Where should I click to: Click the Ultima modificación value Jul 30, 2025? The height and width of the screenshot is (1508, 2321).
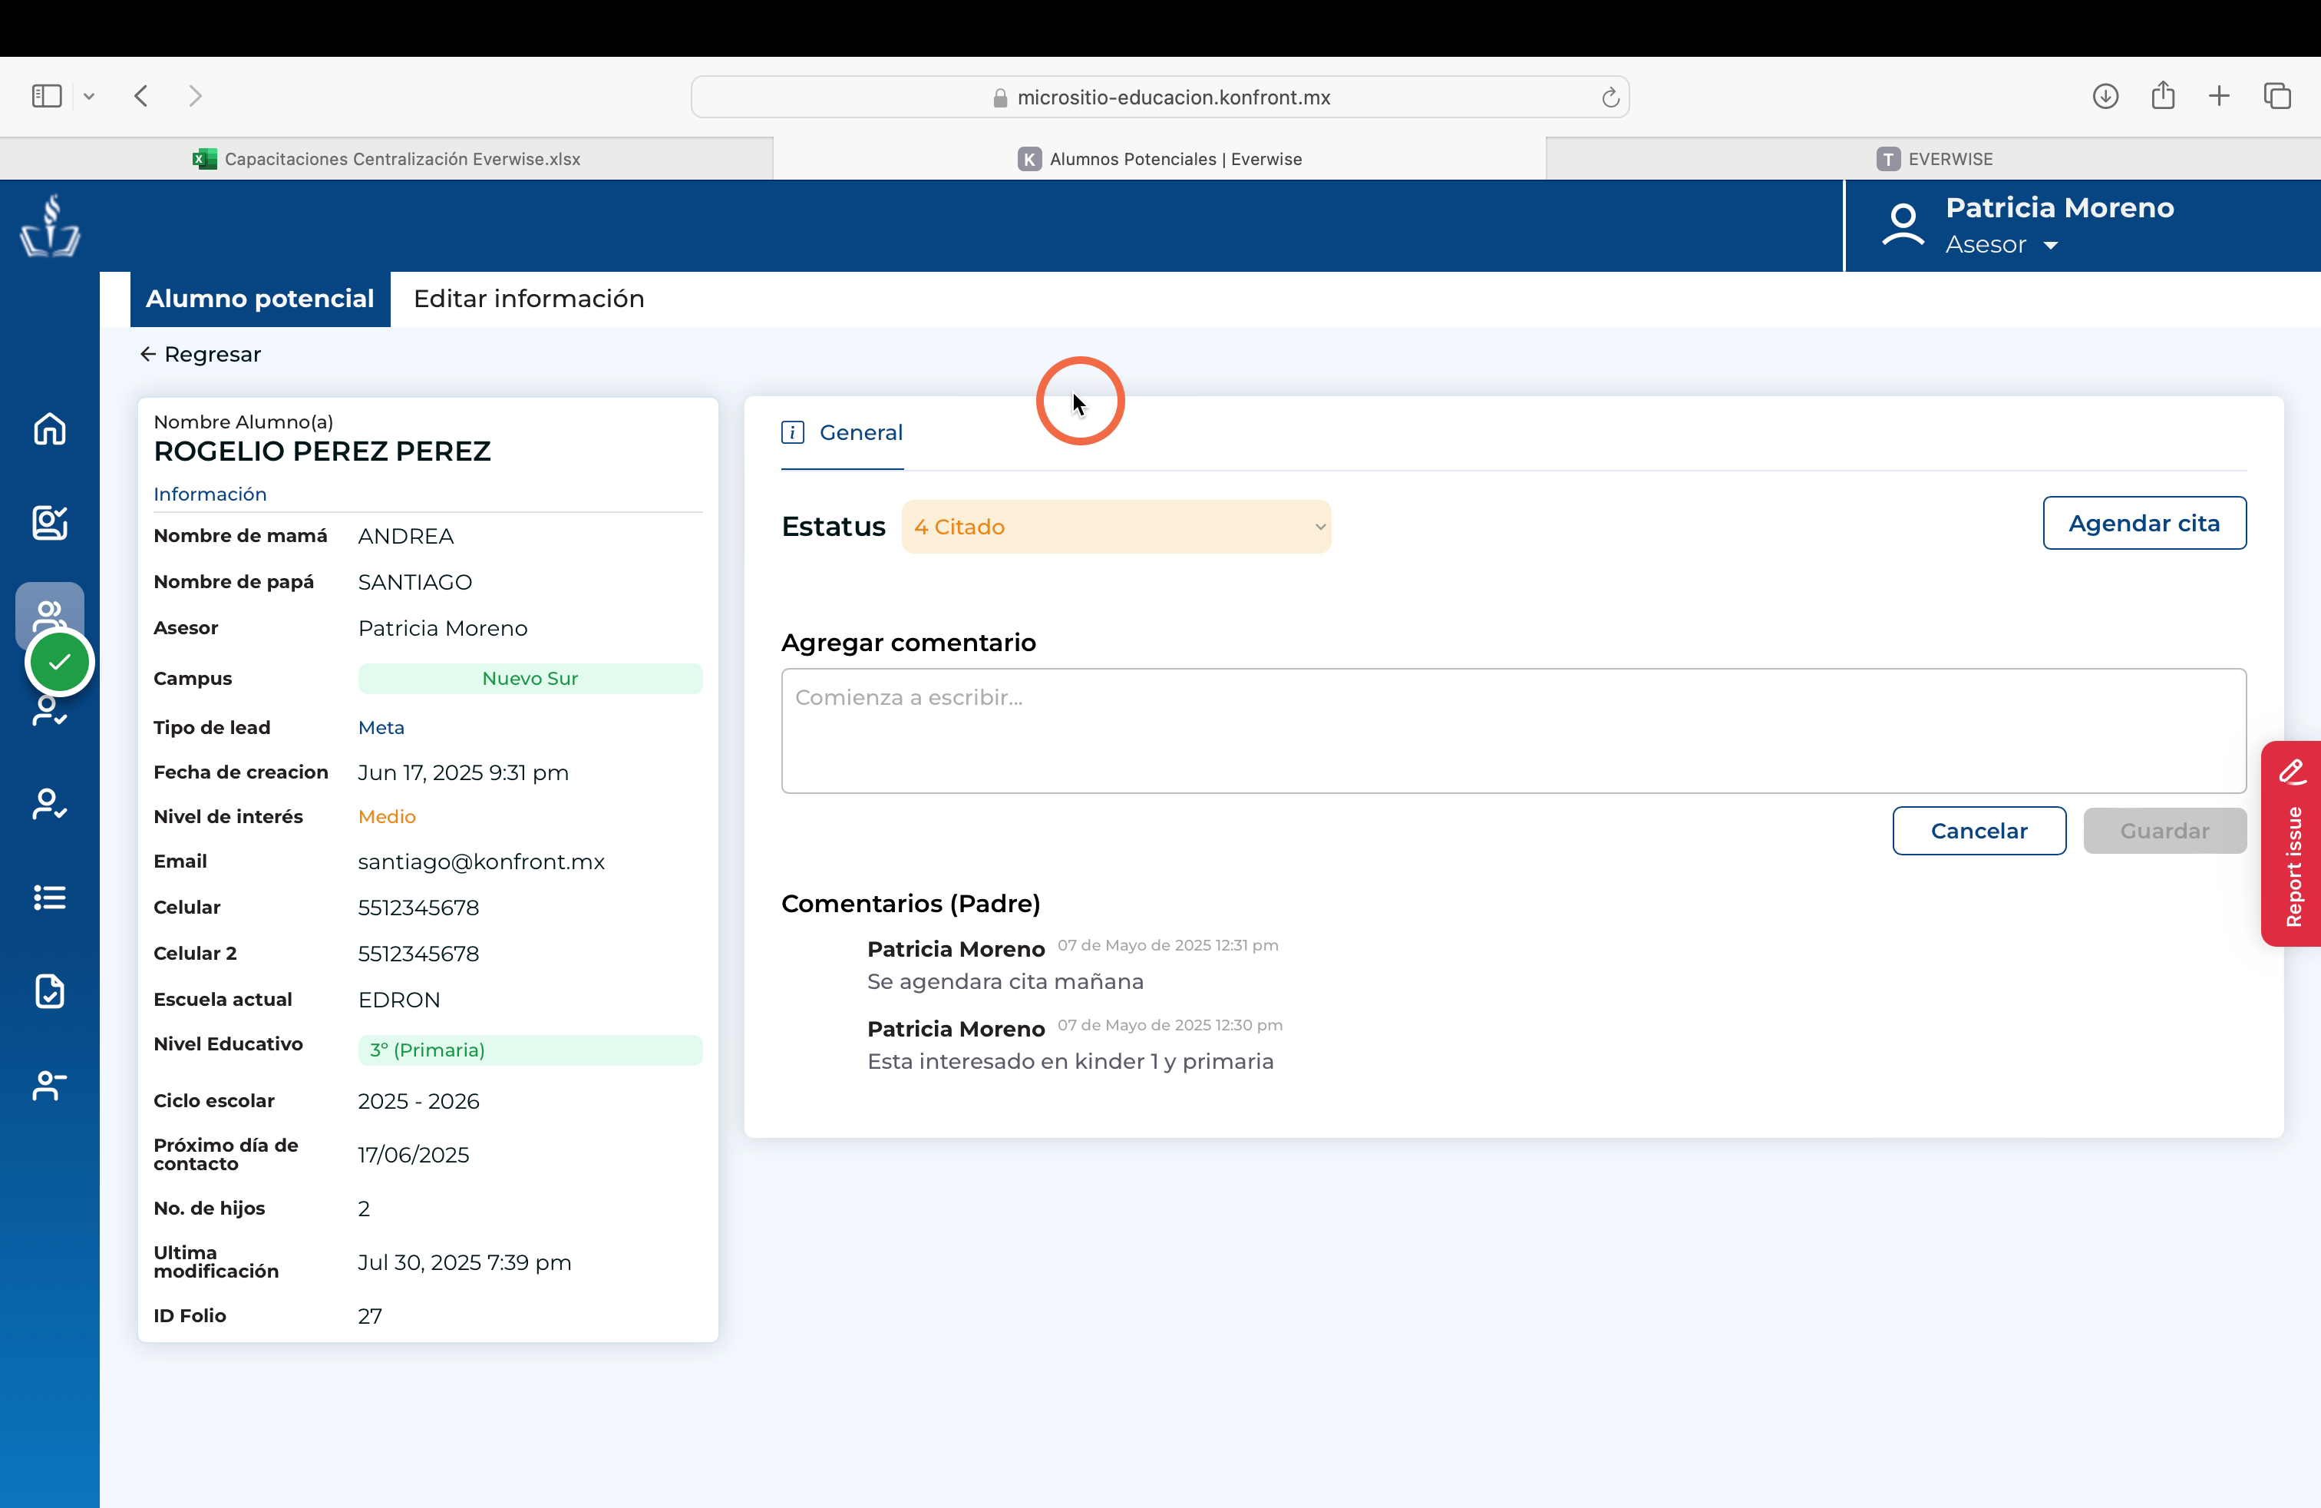click(x=464, y=1262)
